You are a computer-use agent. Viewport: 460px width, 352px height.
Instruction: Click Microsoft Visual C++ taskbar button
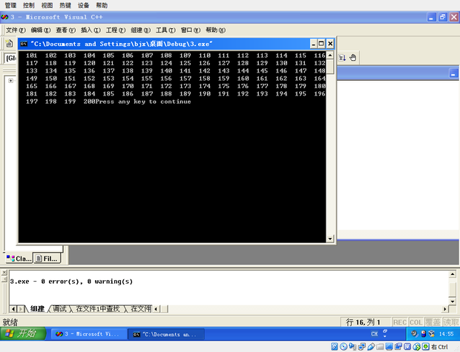(x=89, y=333)
